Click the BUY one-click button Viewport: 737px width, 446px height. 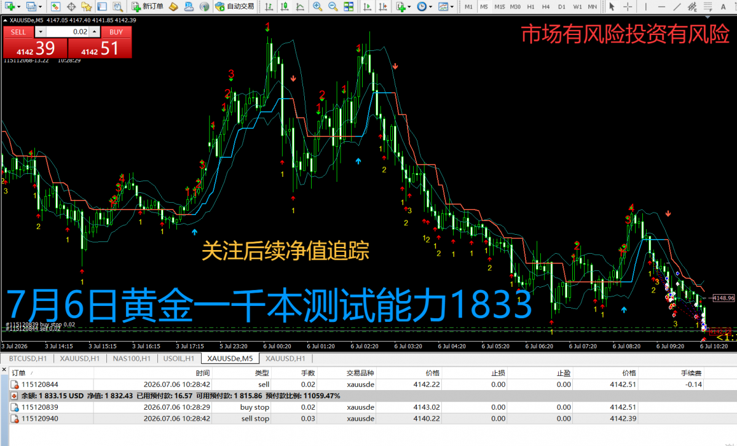tap(116, 32)
